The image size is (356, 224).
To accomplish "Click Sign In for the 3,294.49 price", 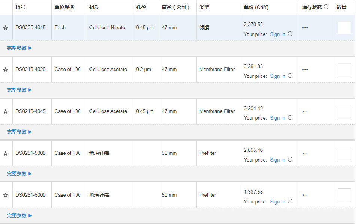I will (x=277, y=118).
